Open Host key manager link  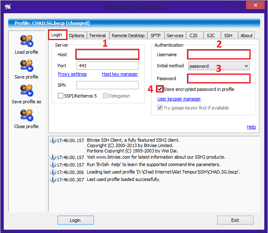(x=120, y=74)
